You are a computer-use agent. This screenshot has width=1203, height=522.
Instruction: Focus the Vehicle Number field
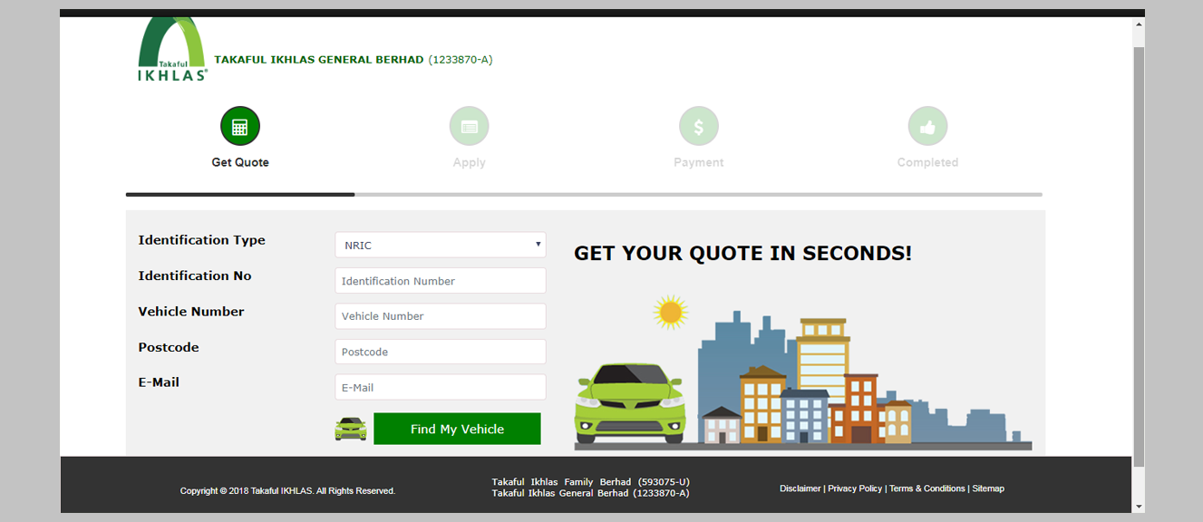tap(441, 316)
